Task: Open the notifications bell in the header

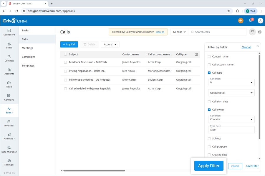Action: coord(251,21)
